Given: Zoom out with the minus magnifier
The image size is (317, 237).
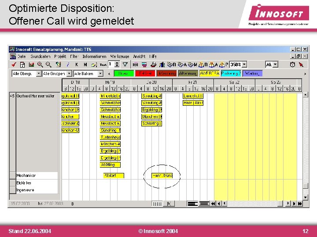Looking at the screenshot, I should point(48,65).
